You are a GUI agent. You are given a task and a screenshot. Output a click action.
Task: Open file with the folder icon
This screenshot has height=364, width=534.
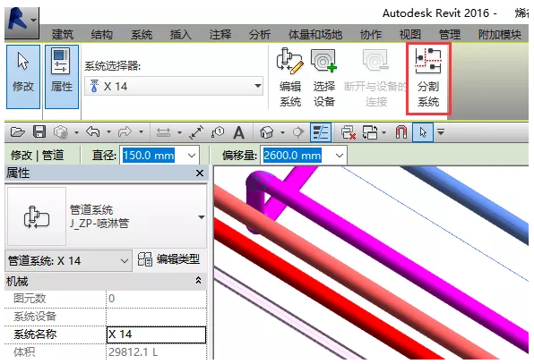[x=18, y=131]
